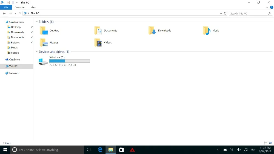Open the Documents folder in main pane
Screen dimensions: 274x154
coord(106,31)
